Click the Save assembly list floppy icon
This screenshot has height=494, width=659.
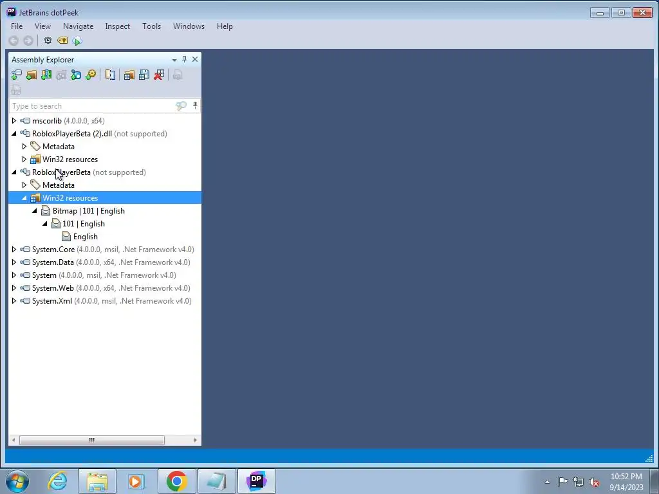144,75
